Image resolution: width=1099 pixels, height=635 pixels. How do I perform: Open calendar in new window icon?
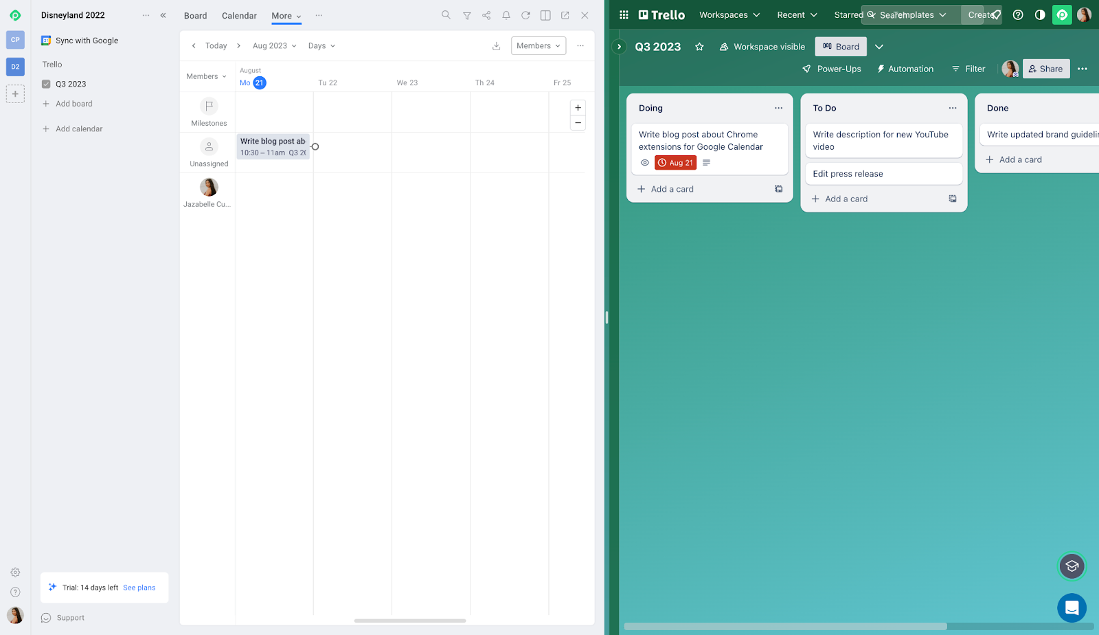pos(565,15)
